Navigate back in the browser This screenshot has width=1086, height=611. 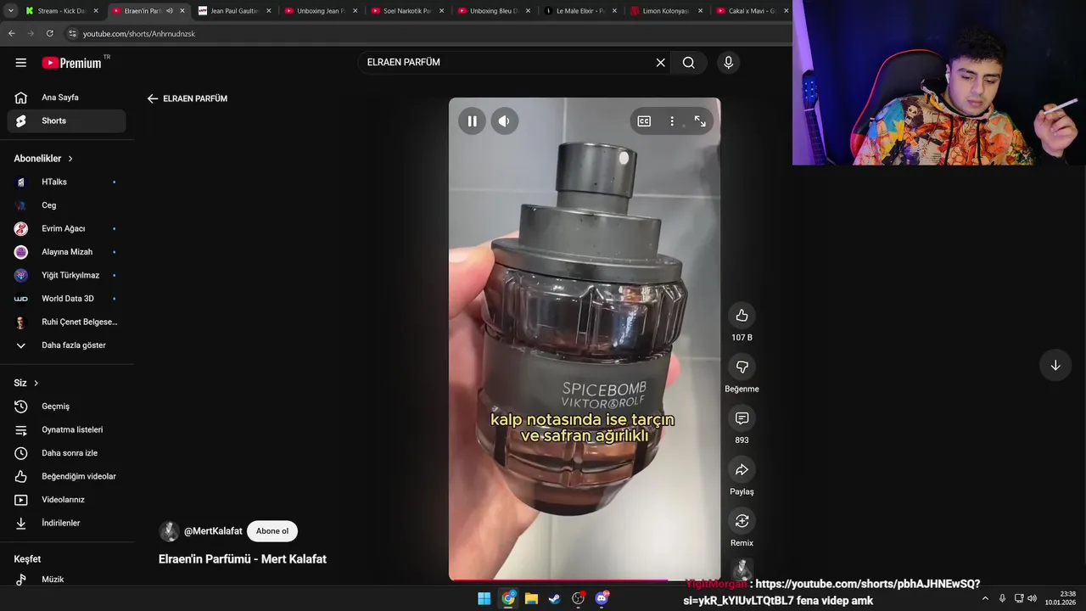pyautogui.click(x=11, y=33)
